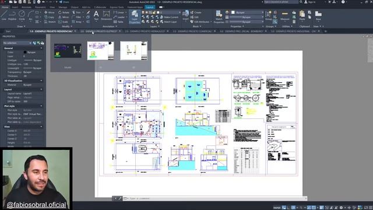Select the Dimension tool
This screenshot has width=373, height=210.
[106, 16]
